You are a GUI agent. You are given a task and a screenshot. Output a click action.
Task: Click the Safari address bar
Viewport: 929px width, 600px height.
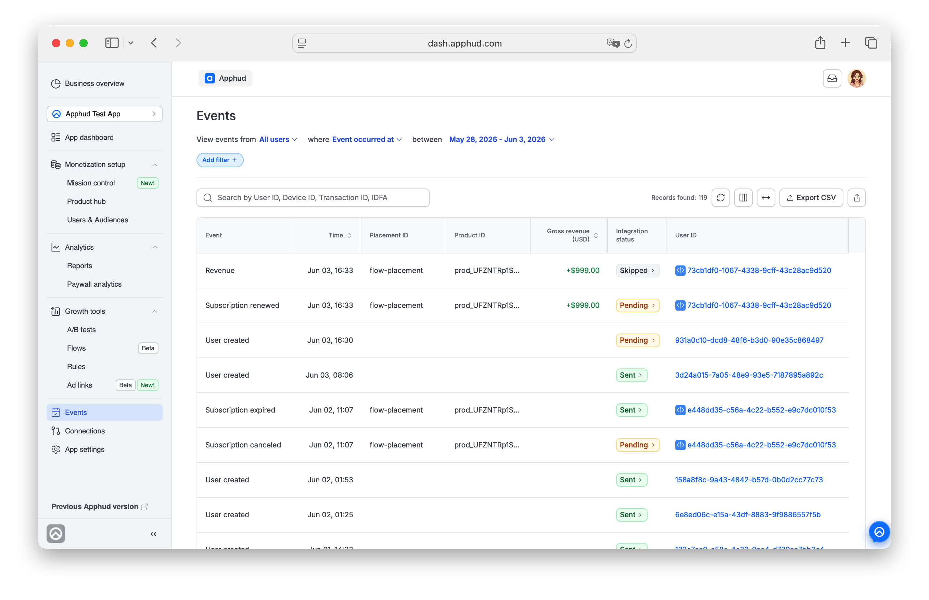464,43
